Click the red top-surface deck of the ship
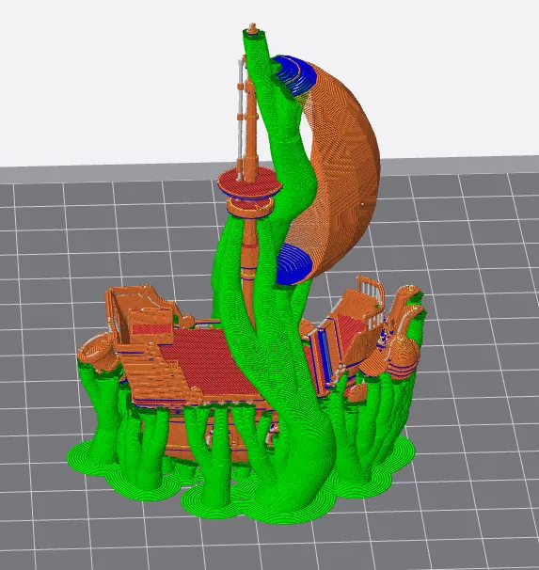 (211, 363)
